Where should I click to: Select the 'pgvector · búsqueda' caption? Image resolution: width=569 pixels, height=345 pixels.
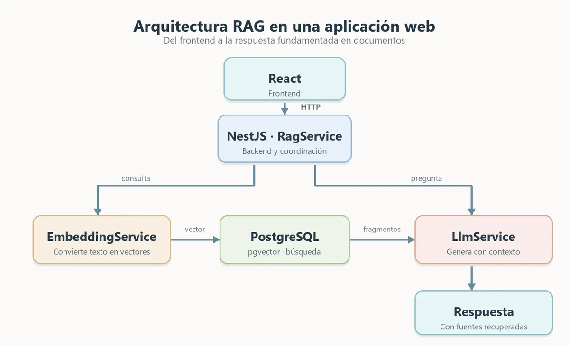pos(284,252)
